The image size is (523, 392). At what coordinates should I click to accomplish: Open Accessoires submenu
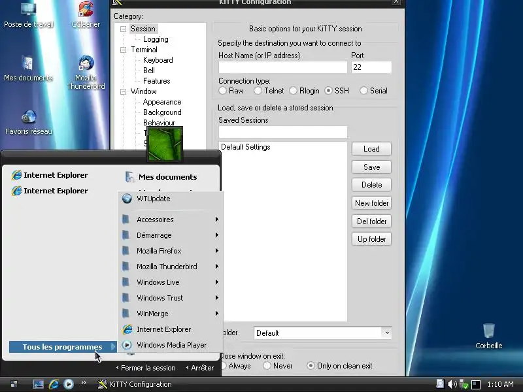pyautogui.click(x=170, y=220)
